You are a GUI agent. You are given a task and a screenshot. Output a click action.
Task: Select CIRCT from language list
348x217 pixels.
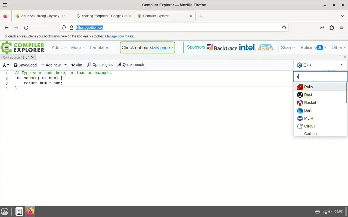coord(320,126)
